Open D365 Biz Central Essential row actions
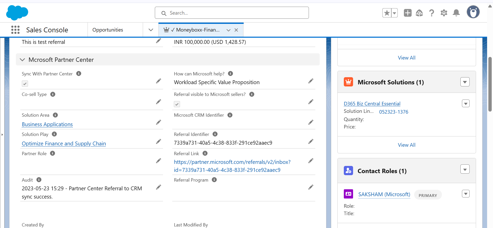The height and width of the screenshot is (228, 493). click(x=466, y=104)
